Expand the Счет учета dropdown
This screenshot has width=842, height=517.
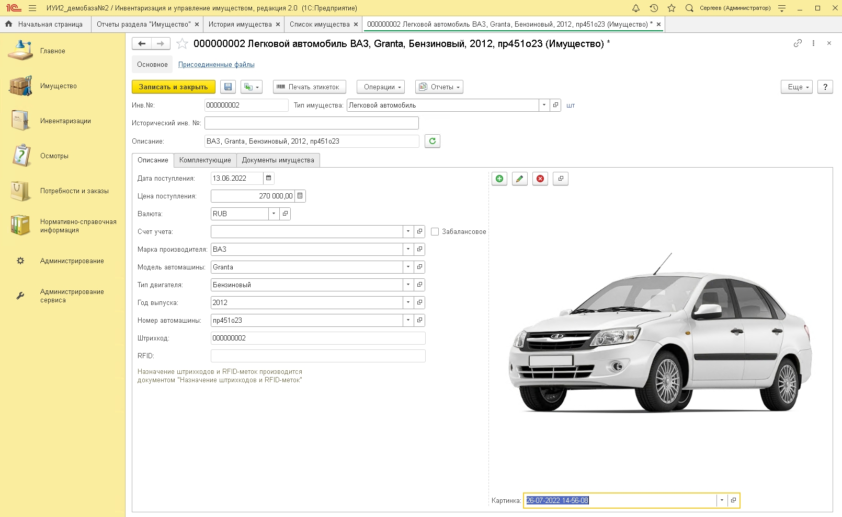point(408,231)
